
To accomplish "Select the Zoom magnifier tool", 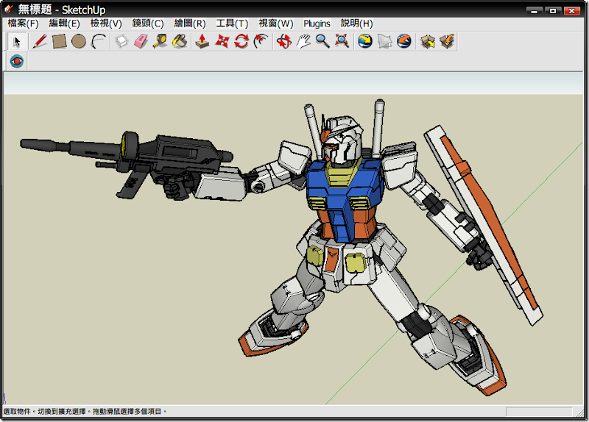I will [x=322, y=41].
